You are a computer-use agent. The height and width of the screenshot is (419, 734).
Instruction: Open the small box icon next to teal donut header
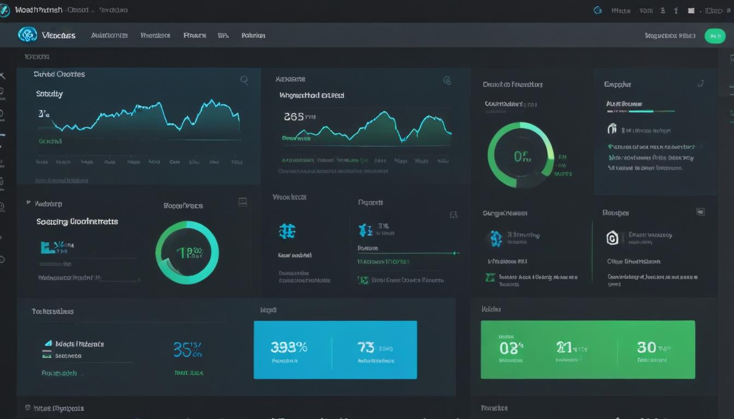pyautogui.click(x=242, y=202)
